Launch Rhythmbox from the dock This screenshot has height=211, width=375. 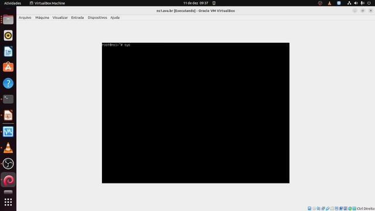coord(8,35)
